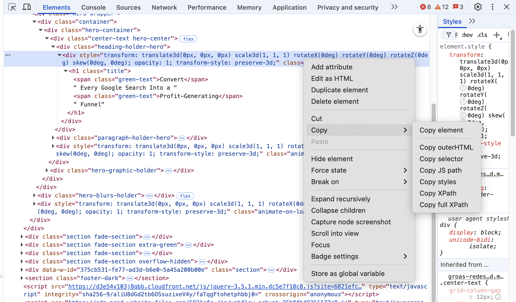Click the warning count 12
Image resolution: width=516 pixels, height=302 pixels.
point(441,7)
